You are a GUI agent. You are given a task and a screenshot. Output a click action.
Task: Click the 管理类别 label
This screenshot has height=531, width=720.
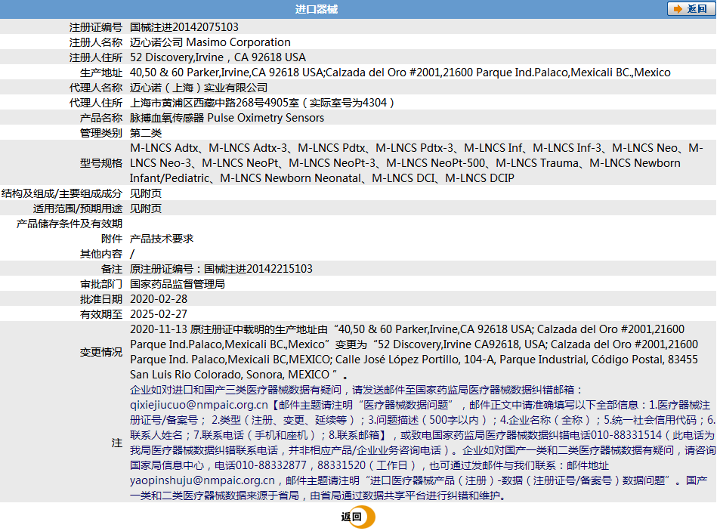coord(101,133)
